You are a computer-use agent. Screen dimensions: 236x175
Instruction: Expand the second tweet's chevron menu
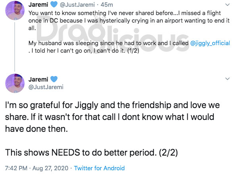[x=227, y=78]
